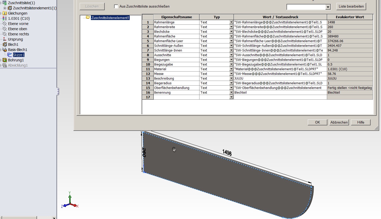Select row header number 12
Viewport: 381px width, 219px height.
point(148,74)
